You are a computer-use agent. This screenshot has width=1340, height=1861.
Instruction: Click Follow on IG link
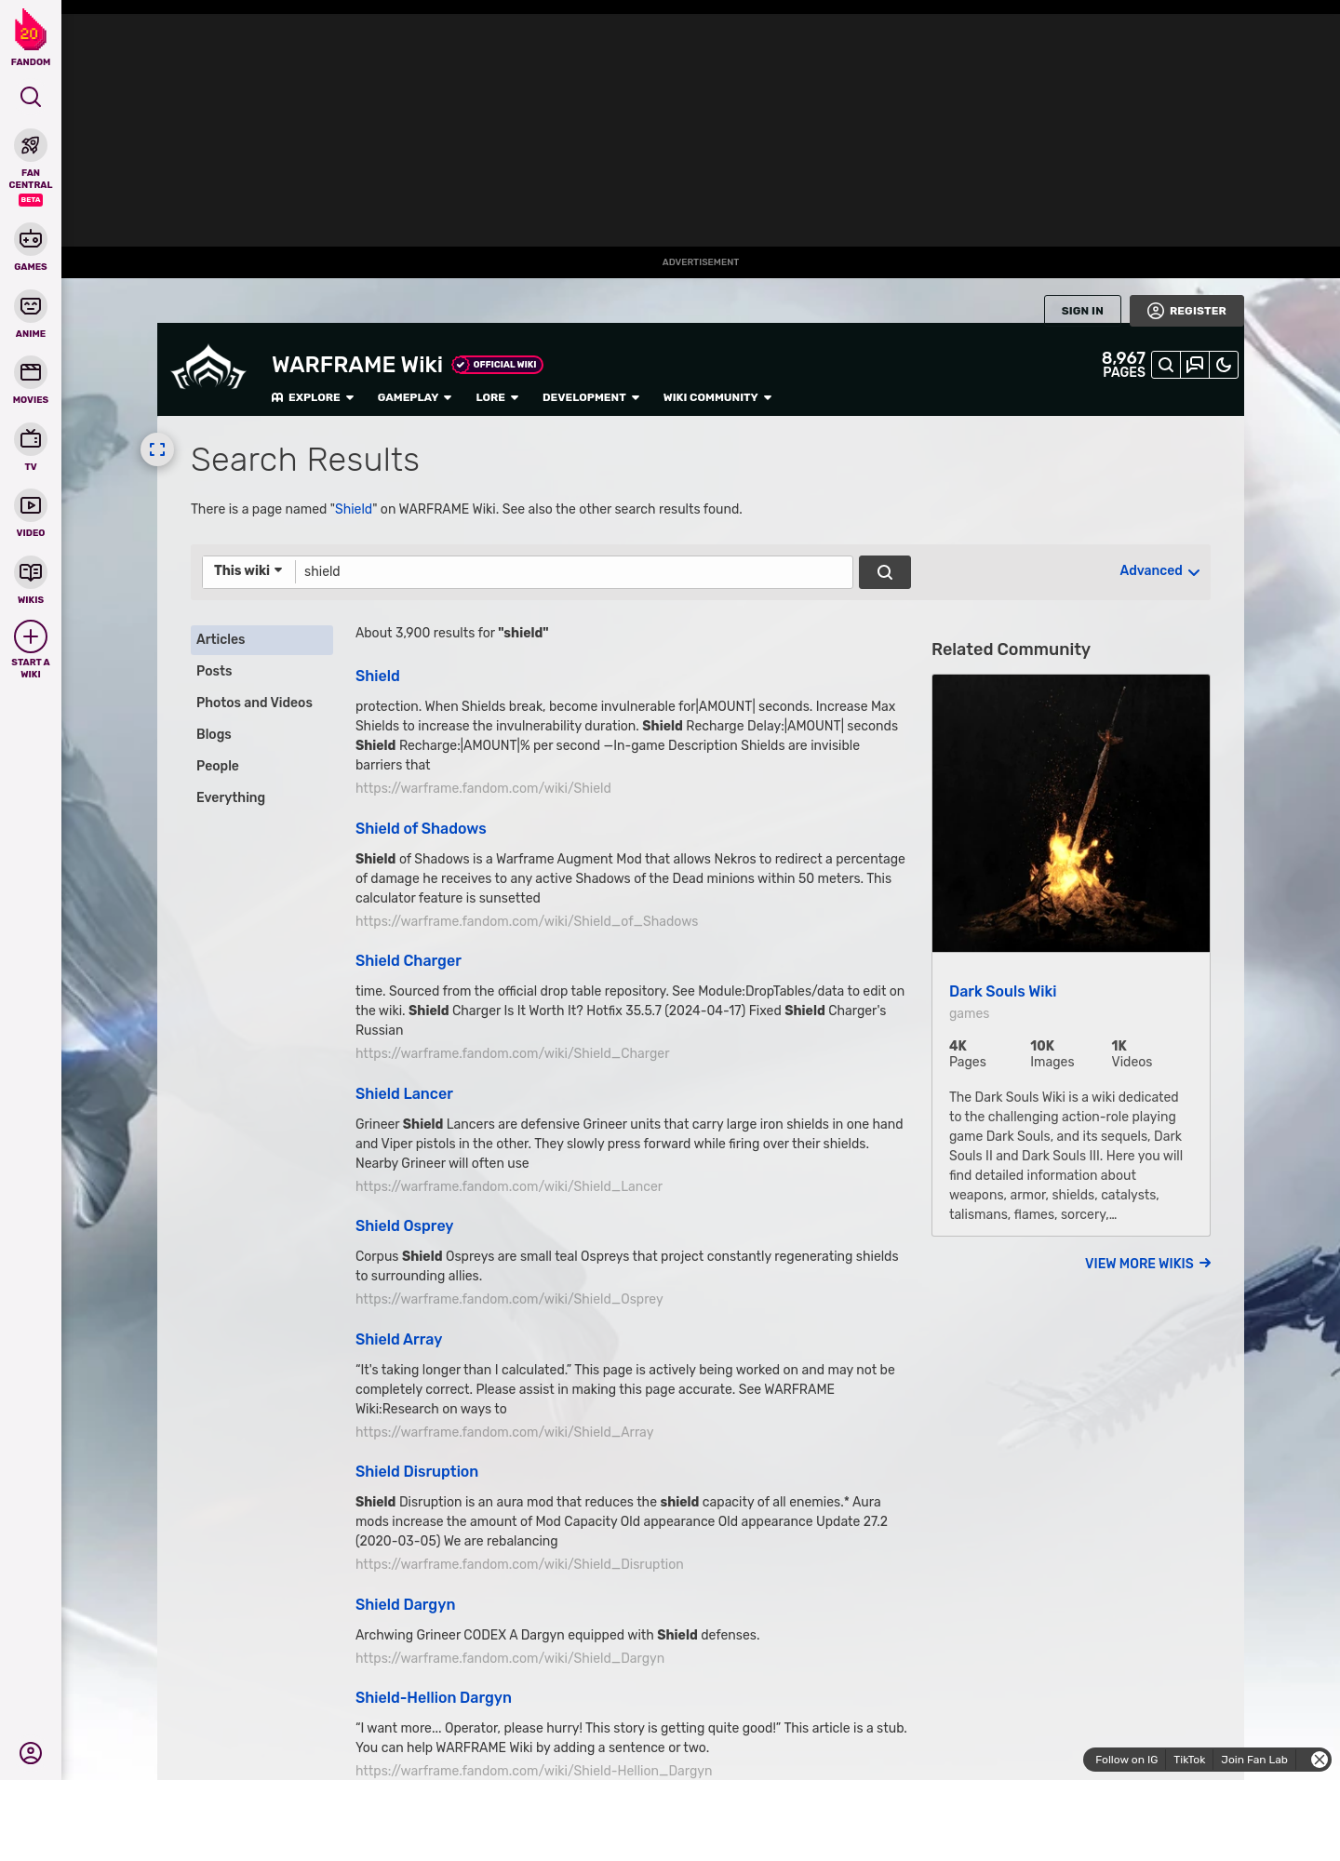(x=1126, y=1760)
